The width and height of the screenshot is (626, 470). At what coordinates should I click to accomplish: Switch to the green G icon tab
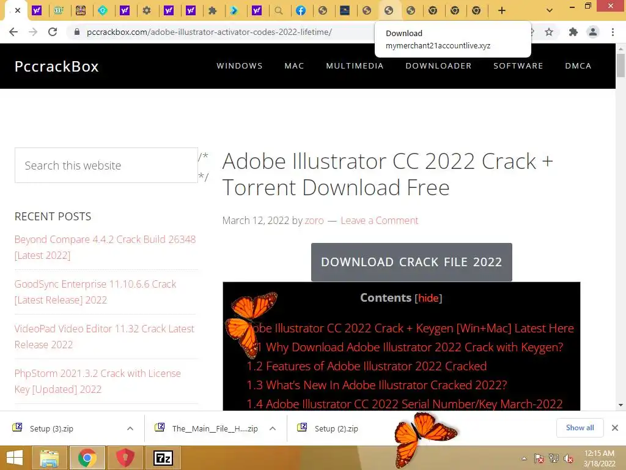point(103,11)
